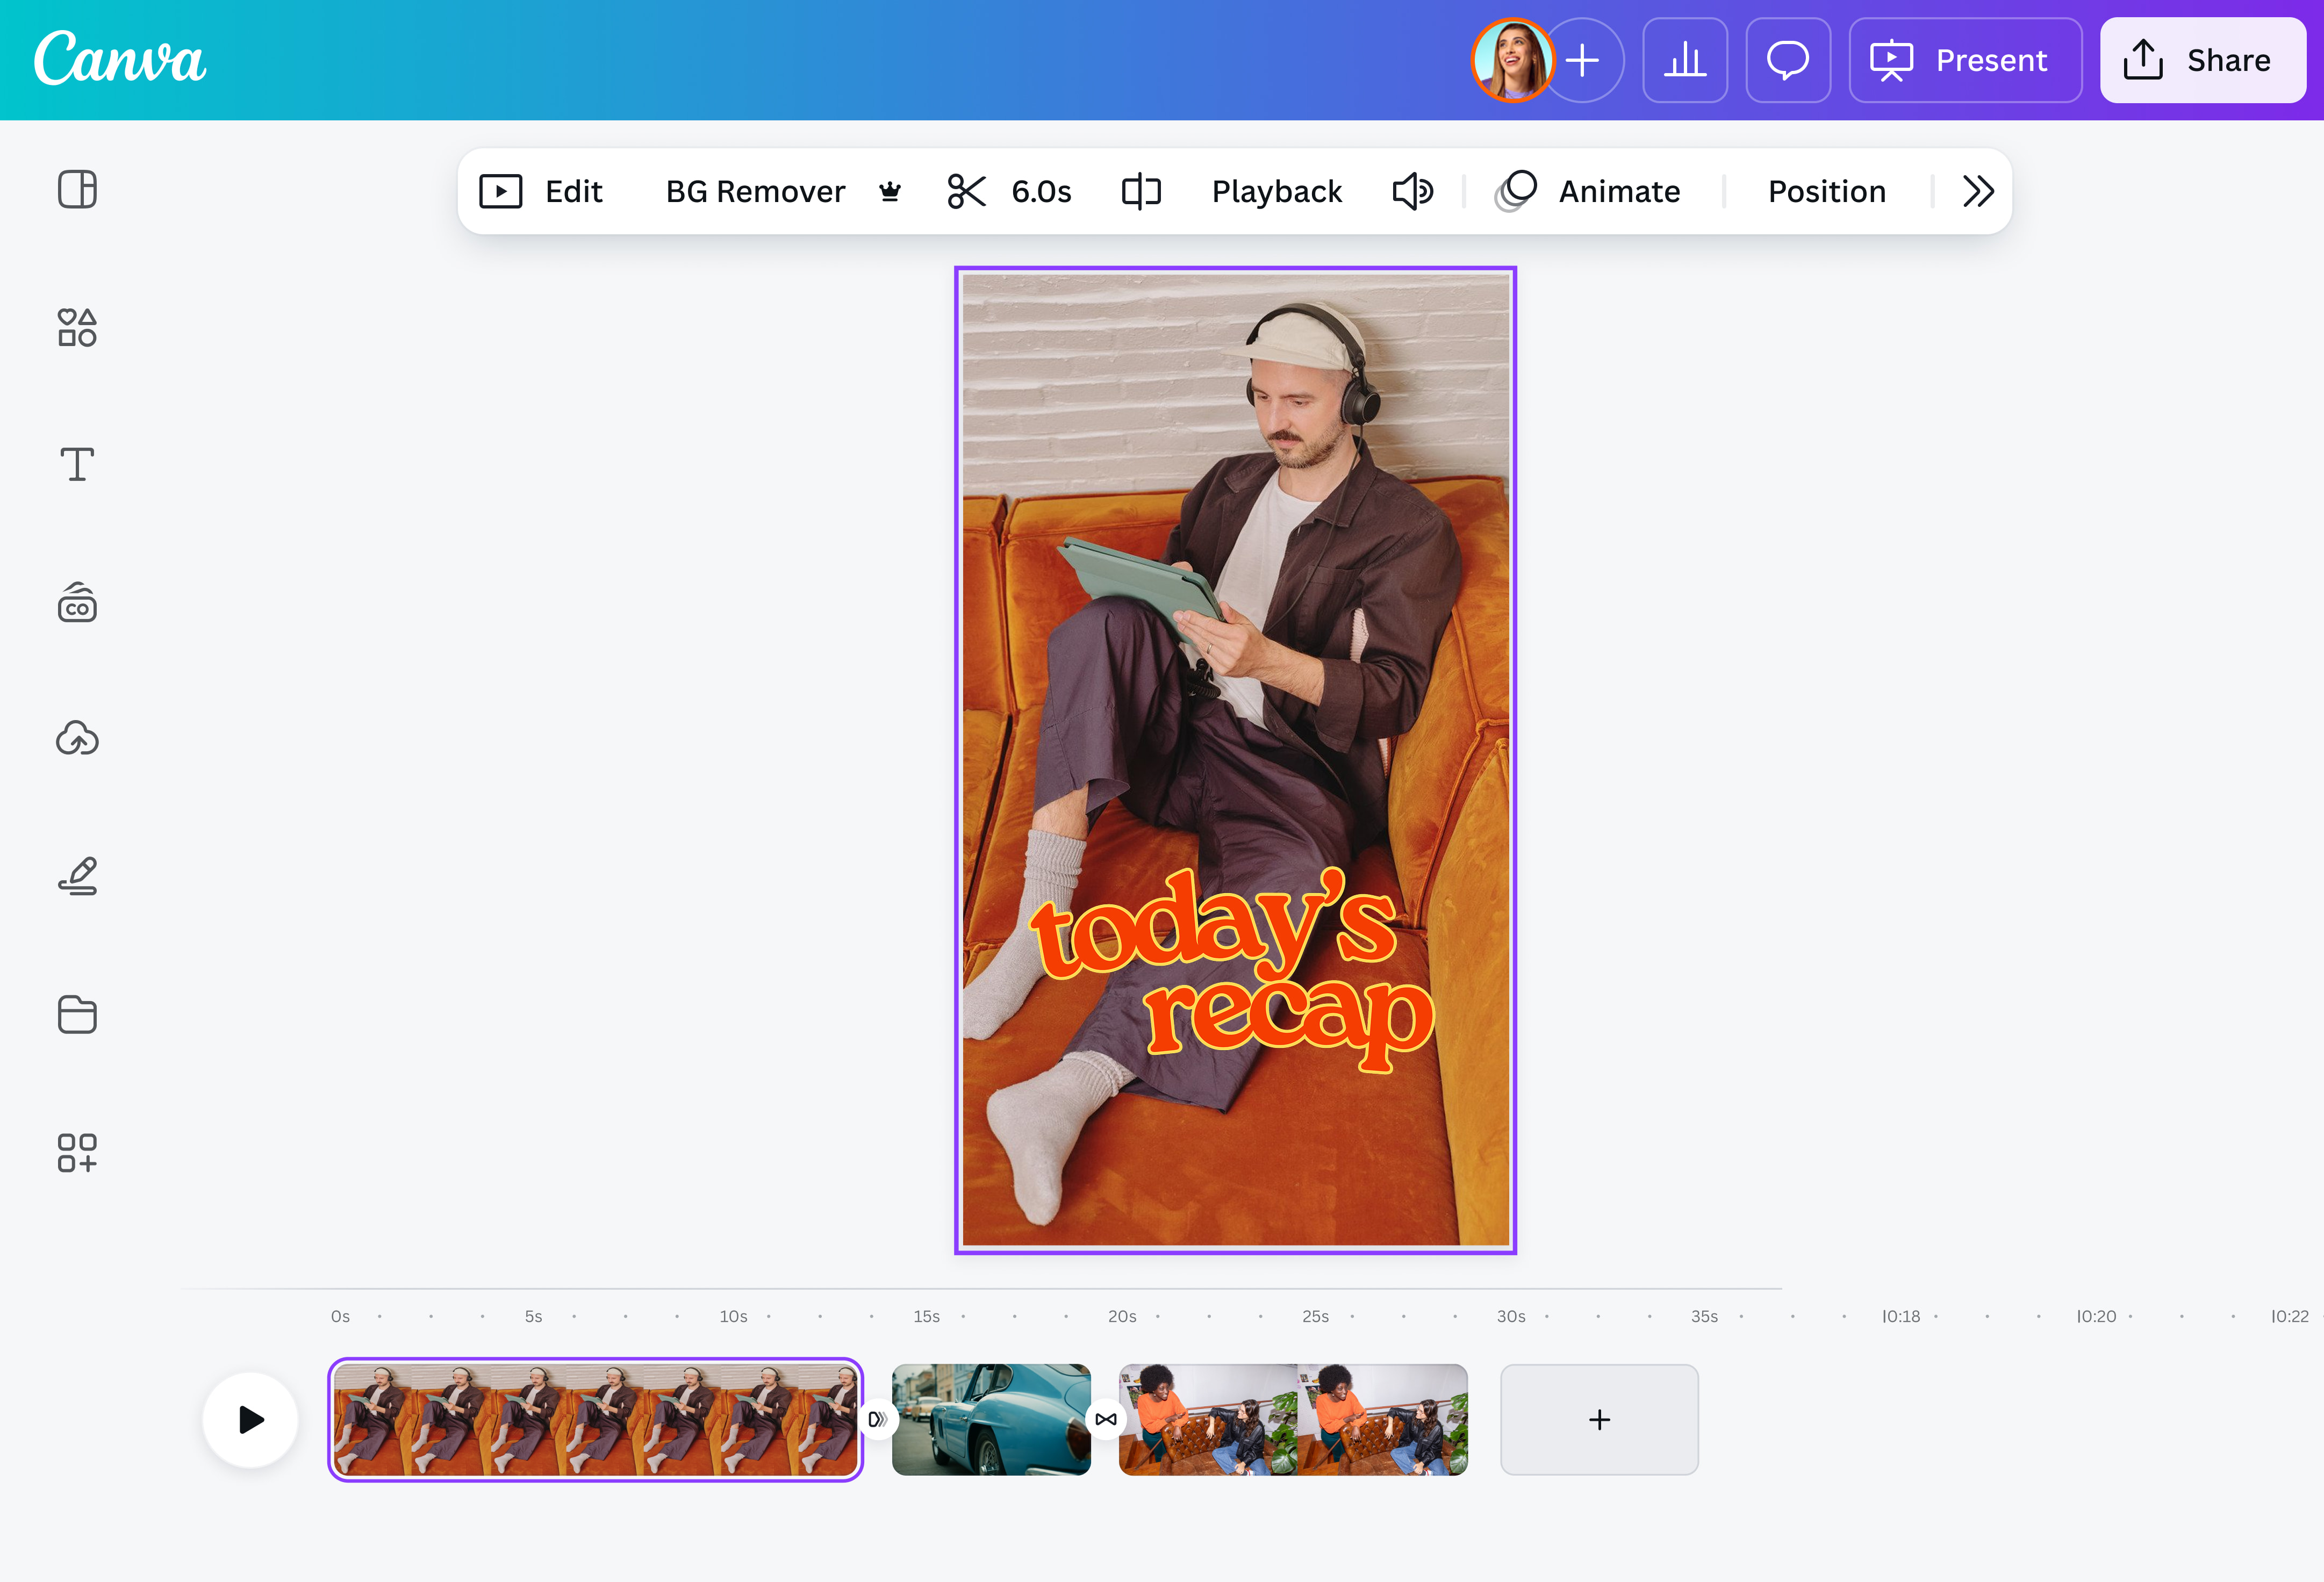Open the Position panel
The image size is (2324, 1582).
(1827, 191)
